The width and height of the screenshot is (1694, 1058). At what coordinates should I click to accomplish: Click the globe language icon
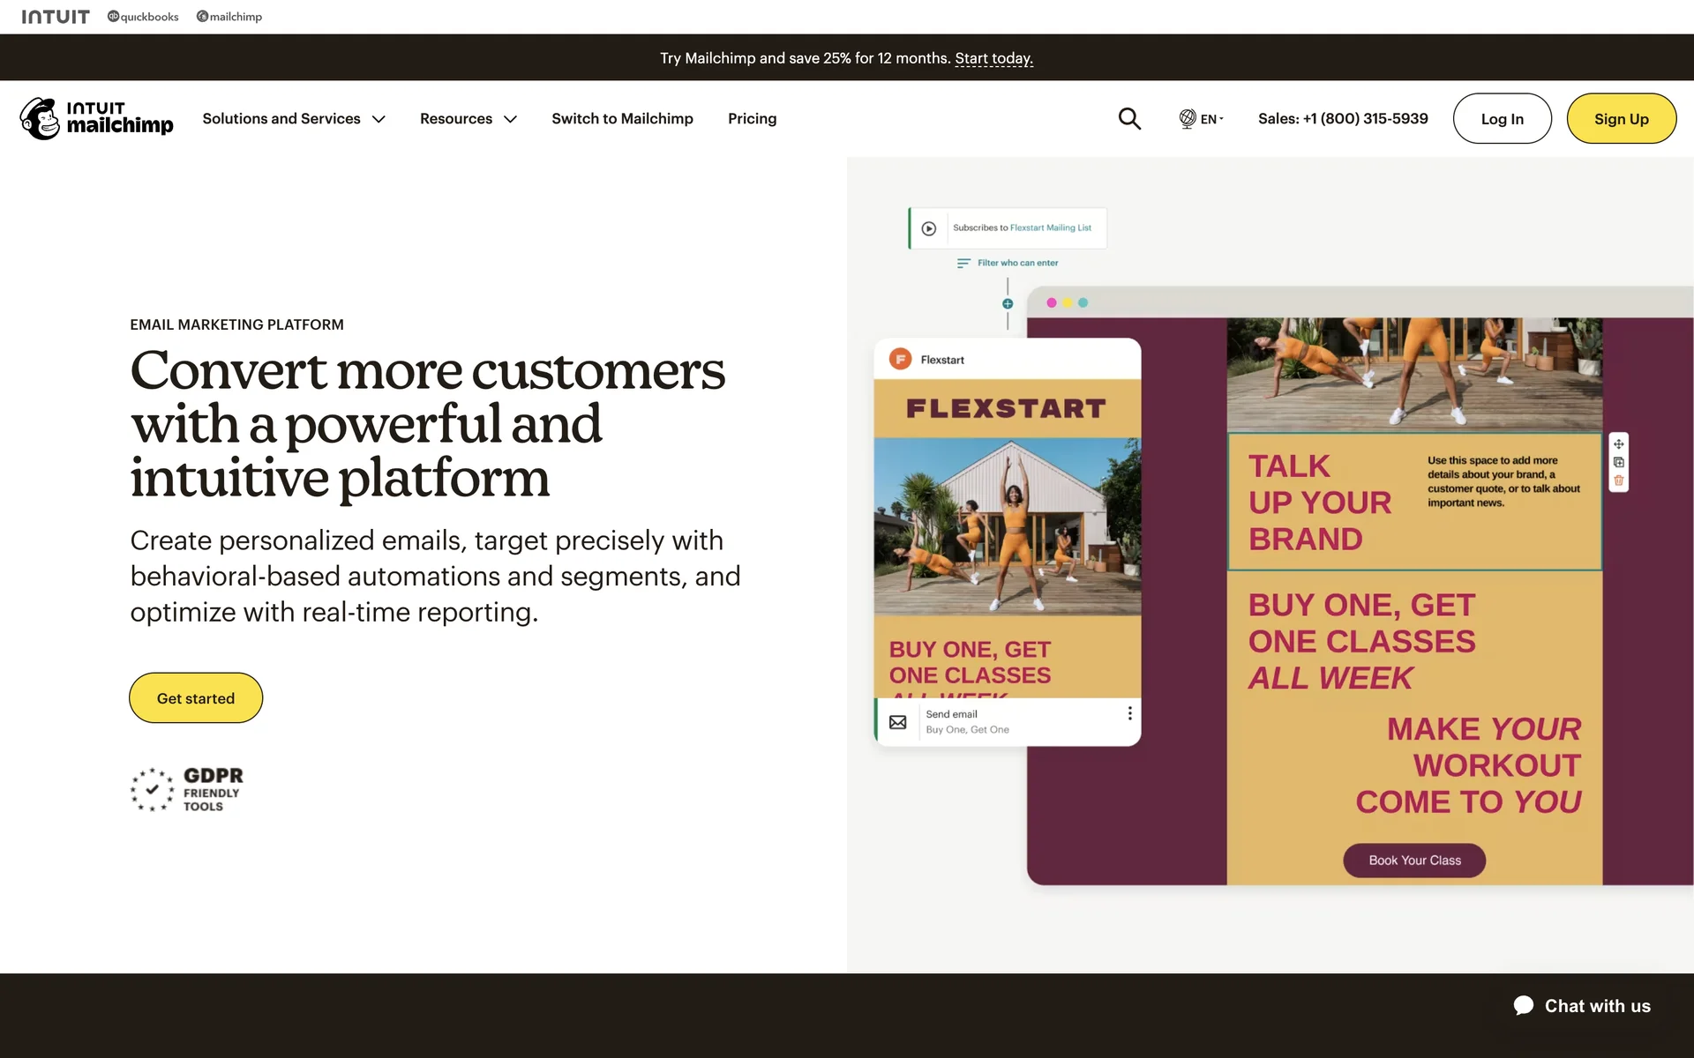(1188, 118)
